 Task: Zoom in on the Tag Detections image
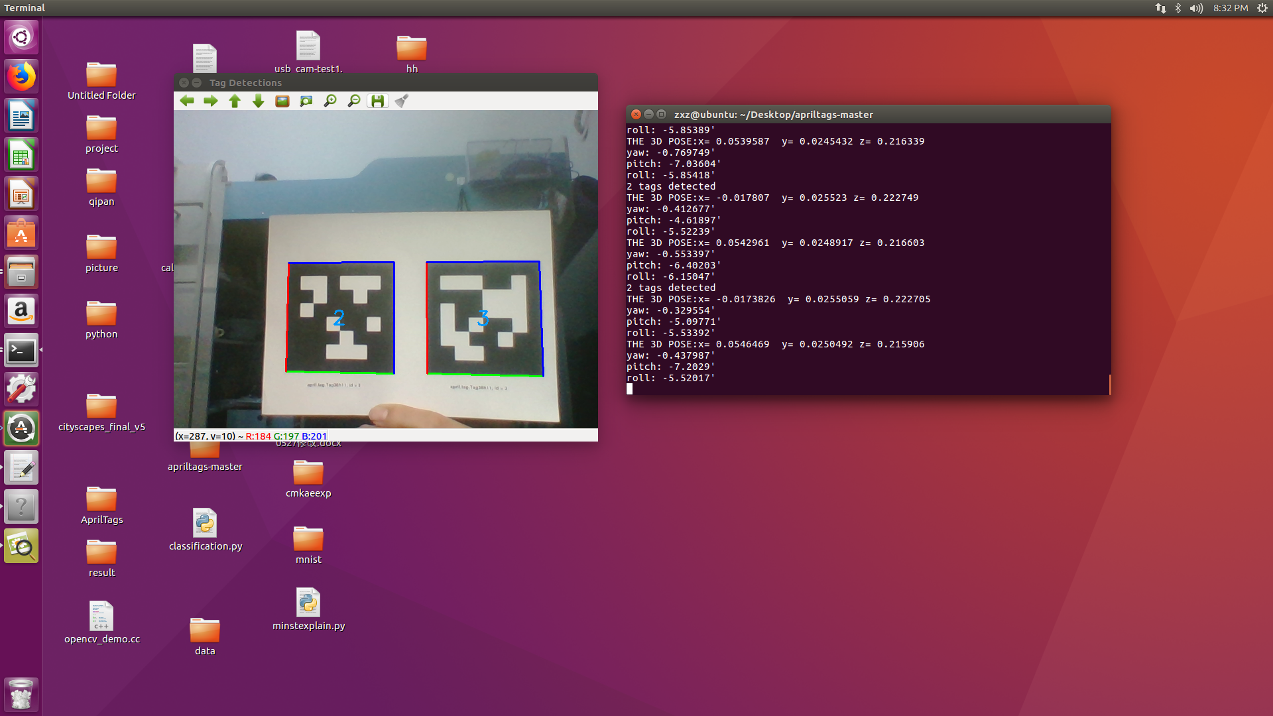tap(330, 101)
